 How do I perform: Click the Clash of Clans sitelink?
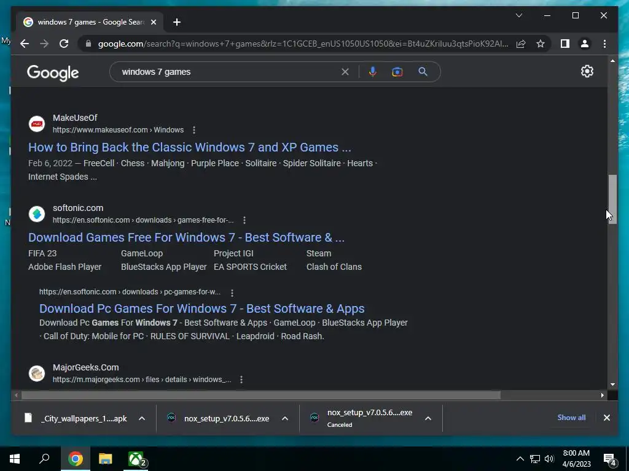(x=334, y=267)
